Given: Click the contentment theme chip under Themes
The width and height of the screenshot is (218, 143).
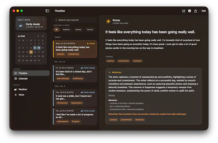Looking at the screenshot, I should (123, 61).
